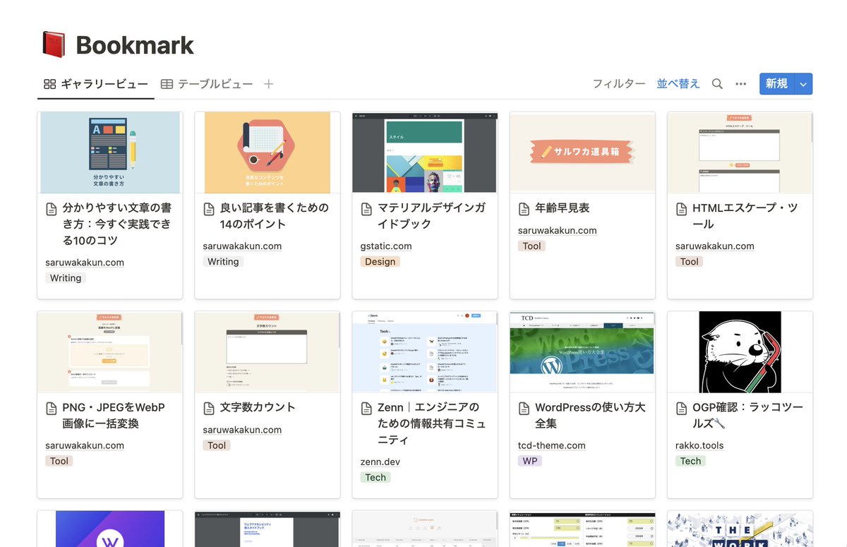Viewport: 847px width, 547px height.
Task: Open WordPressの使い方大全集 card title
Action: 590,415
